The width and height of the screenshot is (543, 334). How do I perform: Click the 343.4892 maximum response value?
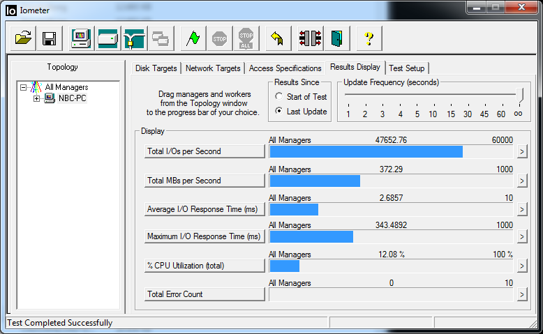coord(391,225)
